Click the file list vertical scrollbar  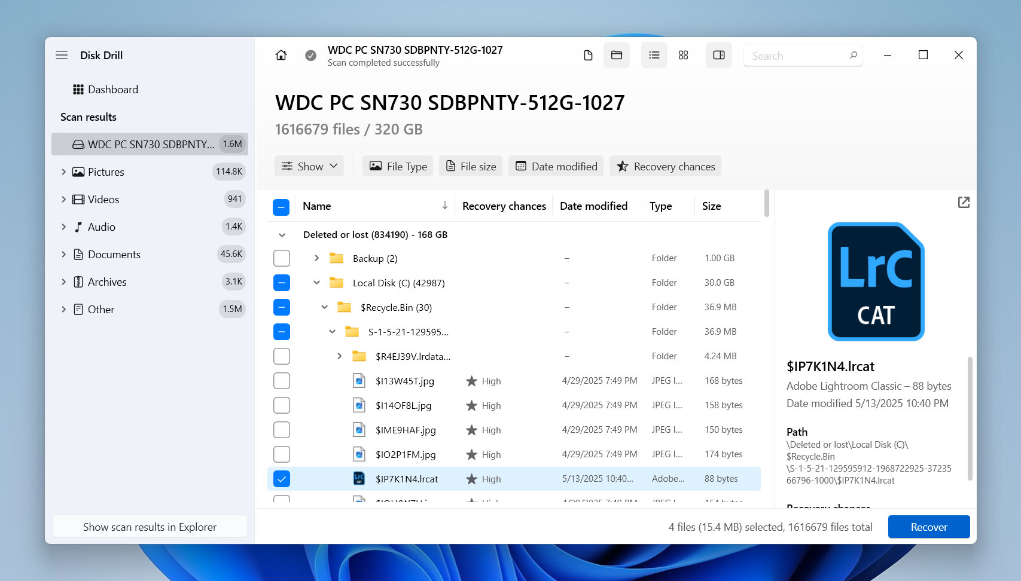pos(766,204)
